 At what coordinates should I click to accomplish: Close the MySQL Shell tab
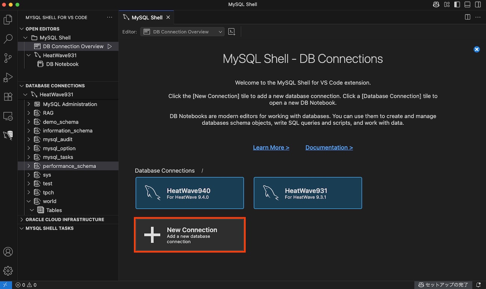click(168, 17)
